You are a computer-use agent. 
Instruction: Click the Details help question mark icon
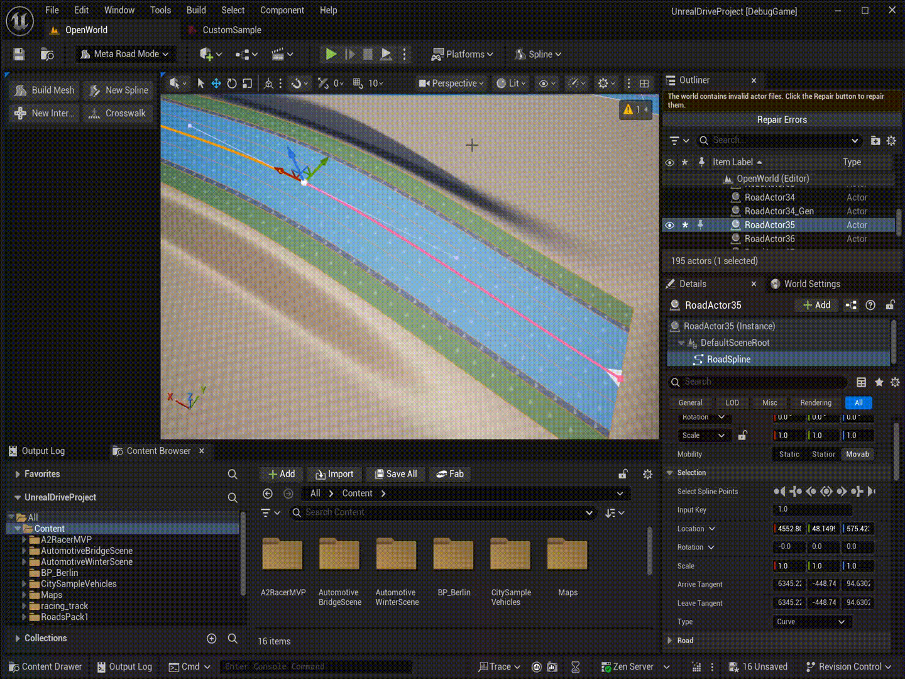870,306
